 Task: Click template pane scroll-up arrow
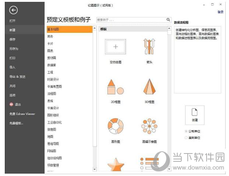click(x=169, y=28)
